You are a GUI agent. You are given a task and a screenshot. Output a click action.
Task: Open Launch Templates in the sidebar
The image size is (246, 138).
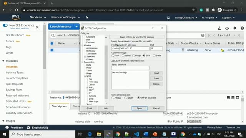(17, 78)
